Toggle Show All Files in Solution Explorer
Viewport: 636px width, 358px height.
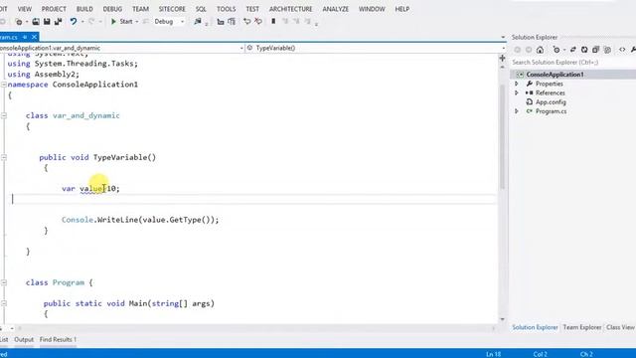tap(607, 50)
